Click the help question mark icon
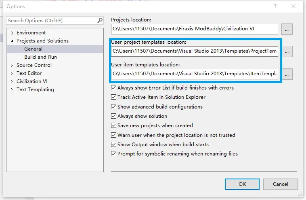The width and height of the screenshot is (306, 200). point(275,6)
